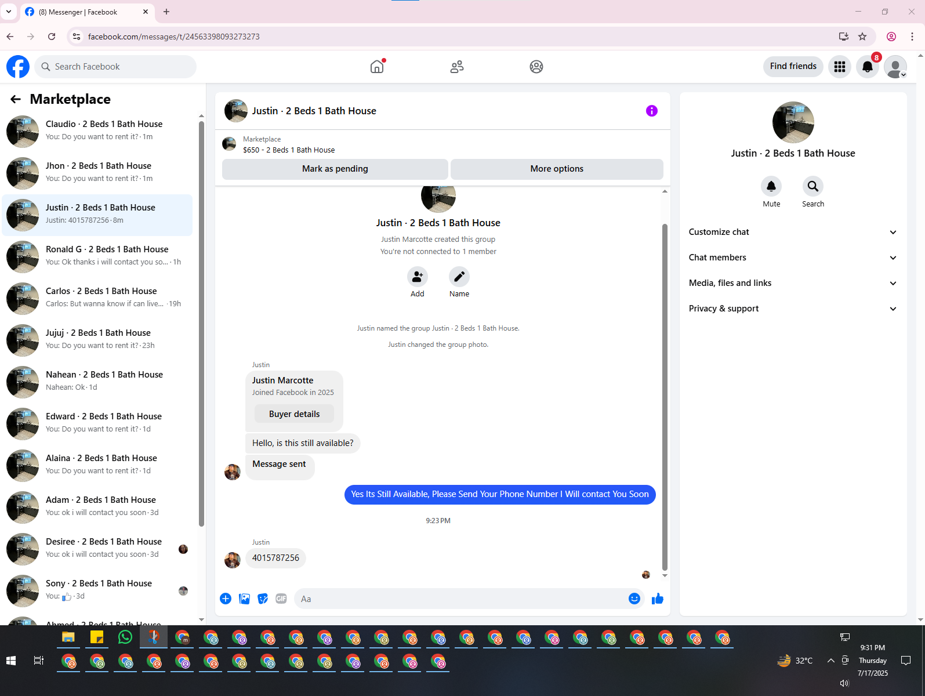Open Sticky Notes from the taskbar

coord(97,637)
